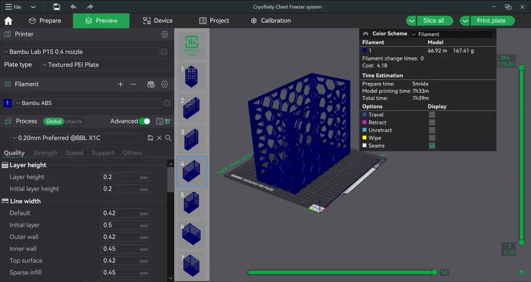
Task: Open the Project tab
Action: (x=215, y=21)
